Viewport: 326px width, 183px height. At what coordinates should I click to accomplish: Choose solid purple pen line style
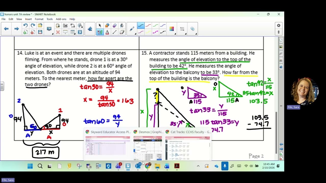pos(141,32)
